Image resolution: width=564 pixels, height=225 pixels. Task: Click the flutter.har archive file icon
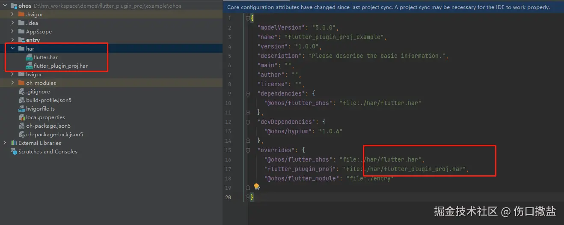point(29,57)
